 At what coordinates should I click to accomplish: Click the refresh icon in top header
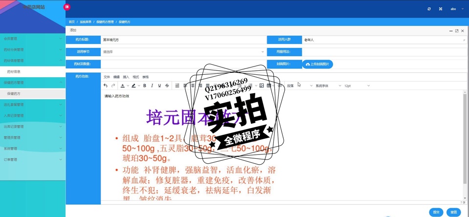pyautogui.click(x=429, y=9)
